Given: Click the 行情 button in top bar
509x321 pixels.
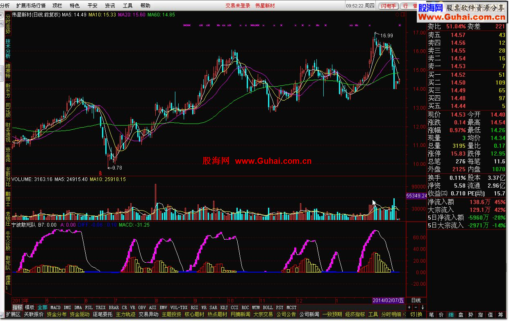Looking at the screenshot, I should [x=408, y=6].
